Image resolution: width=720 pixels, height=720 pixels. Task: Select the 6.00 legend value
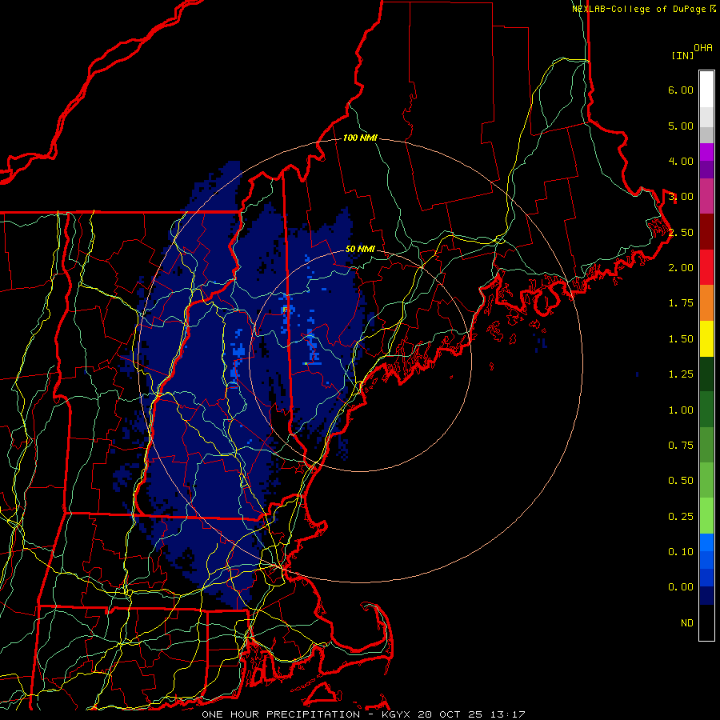click(x=681, y=90)
